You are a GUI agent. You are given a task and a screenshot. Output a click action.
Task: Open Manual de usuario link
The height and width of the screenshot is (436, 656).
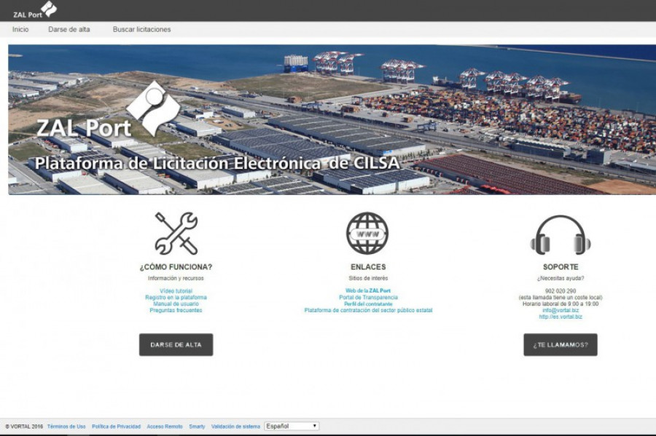(x=176, y=304)
